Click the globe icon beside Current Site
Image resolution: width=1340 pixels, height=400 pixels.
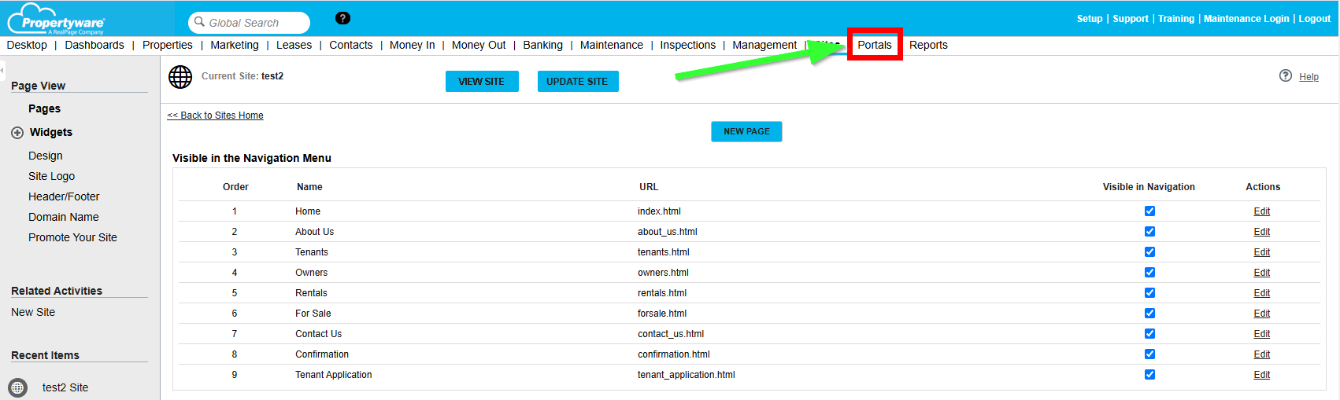pyautogui.click(x=180, y=77)
